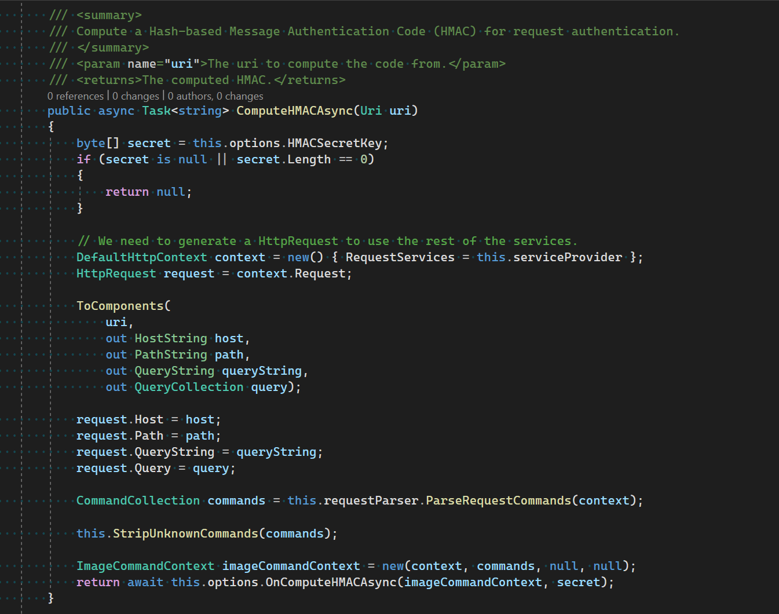Screen dimensions: 779x614
Task: Click the uri parameter in the method signature
Action: [400, 110]
